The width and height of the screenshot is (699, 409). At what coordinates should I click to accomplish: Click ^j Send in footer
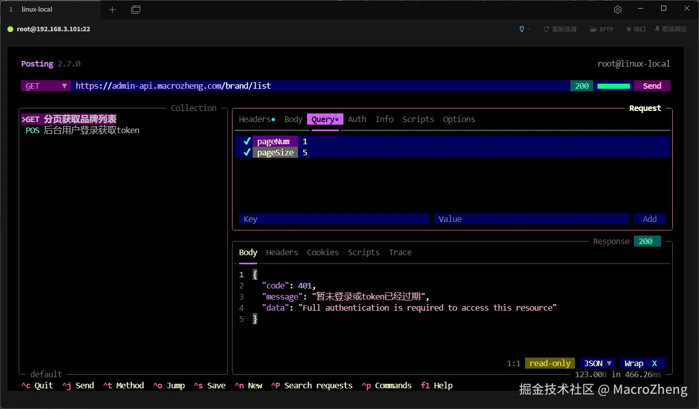click(78, 385)
